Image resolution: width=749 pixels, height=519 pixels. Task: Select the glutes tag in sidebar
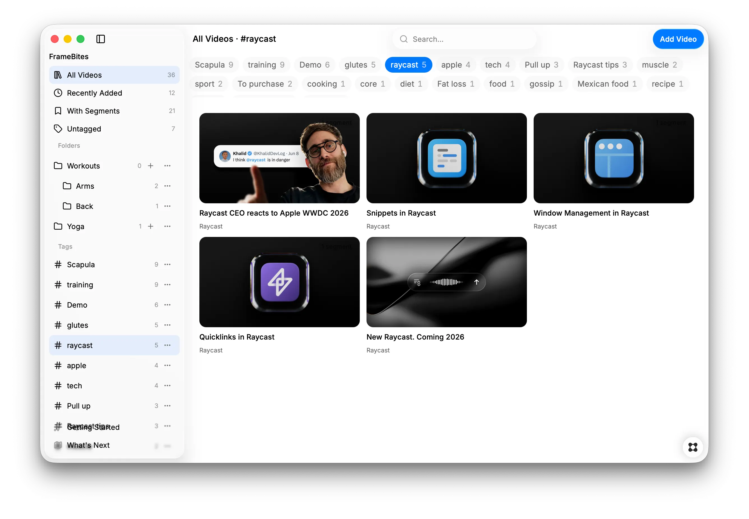tap(114, 325)
